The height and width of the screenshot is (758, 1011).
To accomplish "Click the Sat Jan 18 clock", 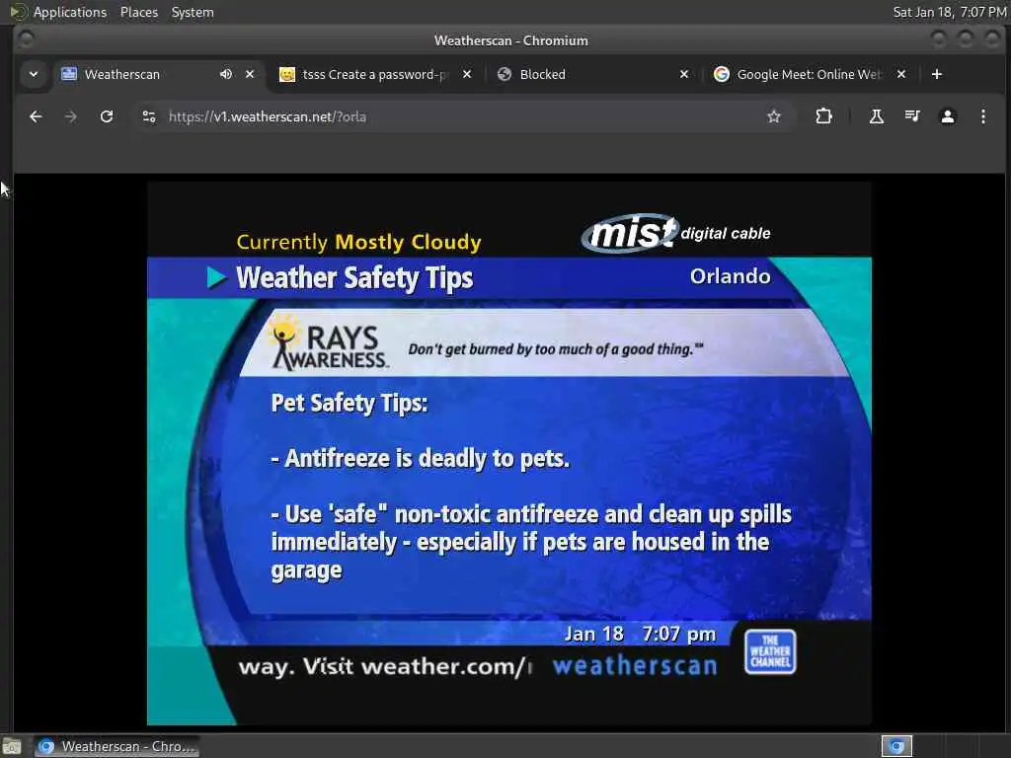I will (x=949, y=12).
